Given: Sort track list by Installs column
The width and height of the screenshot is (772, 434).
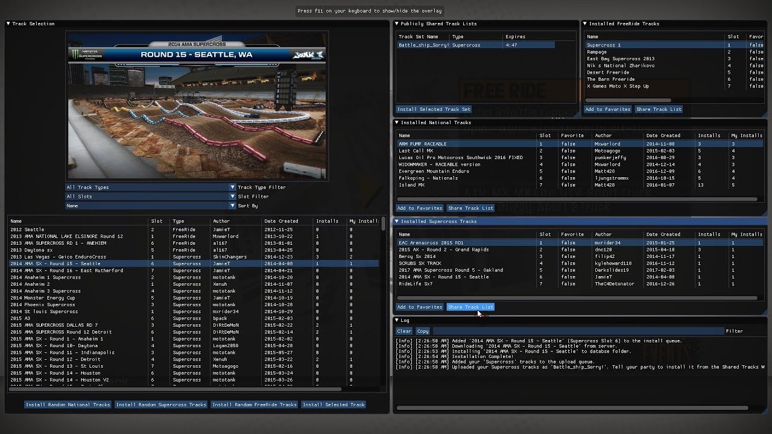Looking at the screenshot, I should pos(327,221).
